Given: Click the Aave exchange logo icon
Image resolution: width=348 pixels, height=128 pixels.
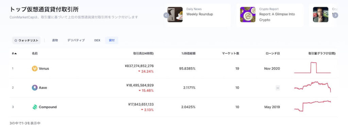Looking at the screenshot, I should coord(35,88).
